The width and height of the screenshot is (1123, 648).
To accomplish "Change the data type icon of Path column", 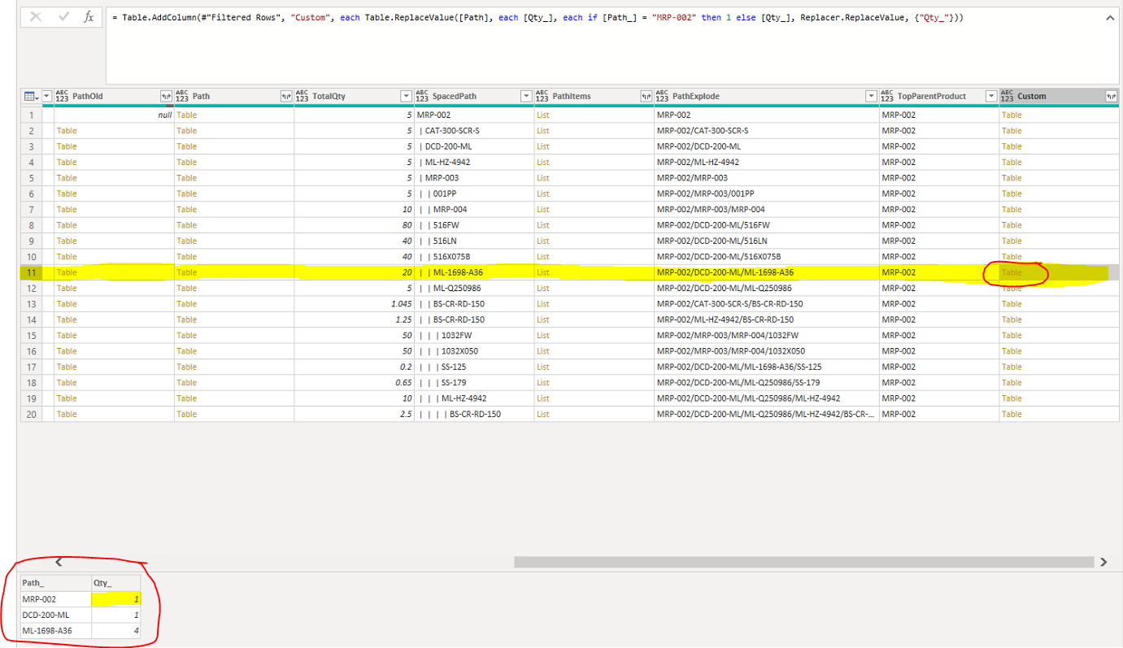I will point(183,96).
